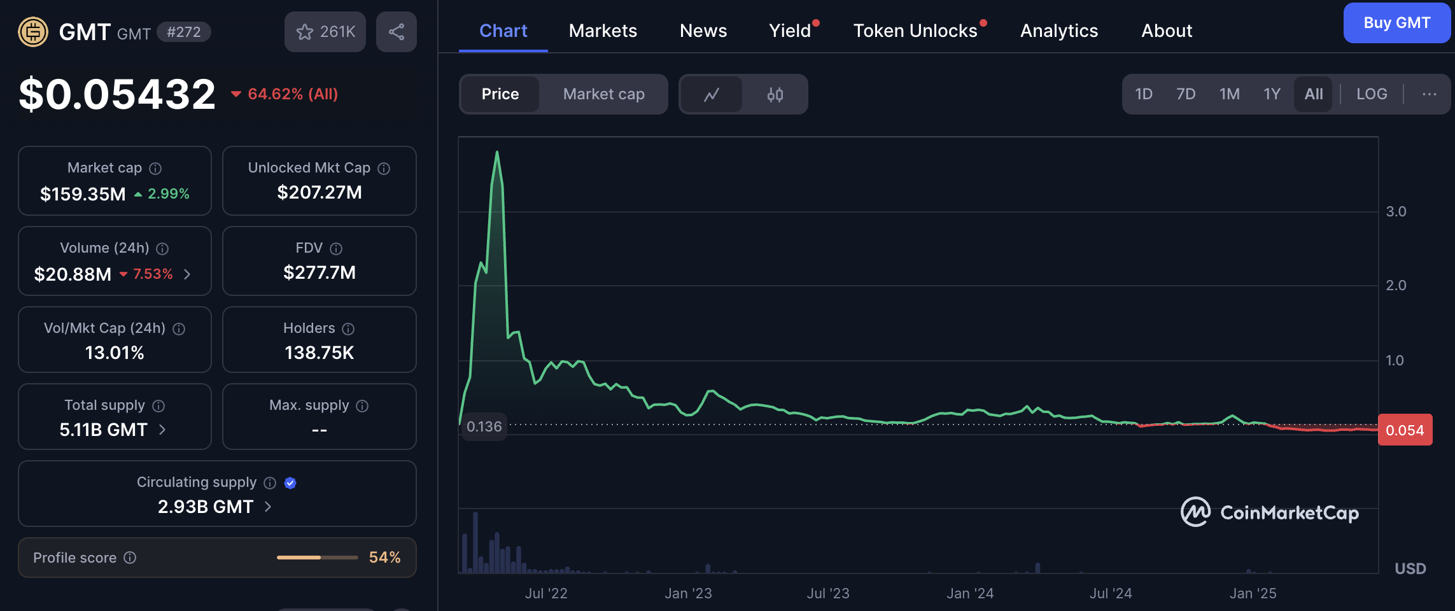
Task: Click the Jan '23 axis label
Action: (688, 593)
